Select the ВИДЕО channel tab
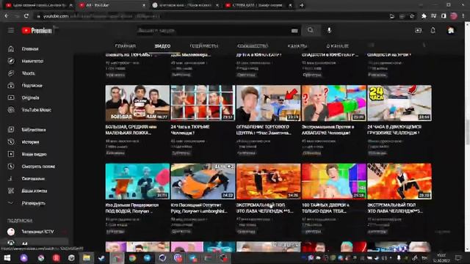 tap(162, 46)
